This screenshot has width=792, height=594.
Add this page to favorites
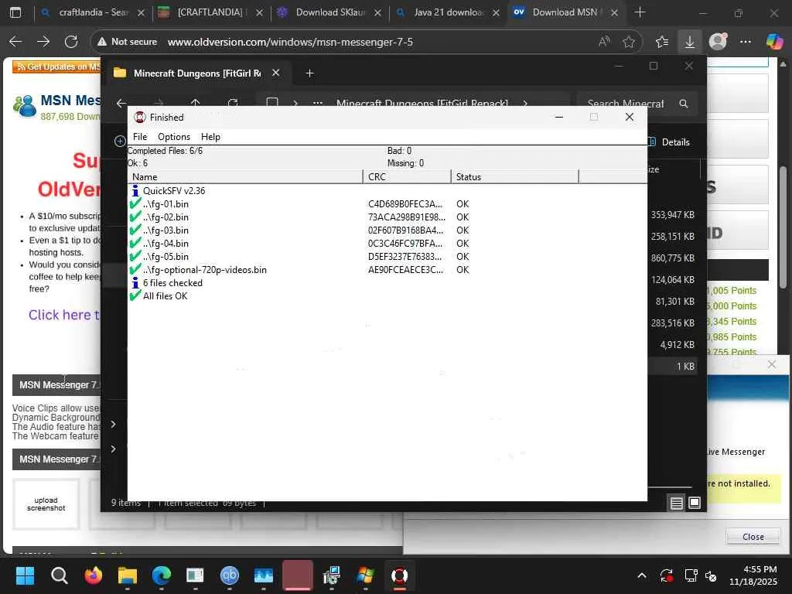point(629,42)
